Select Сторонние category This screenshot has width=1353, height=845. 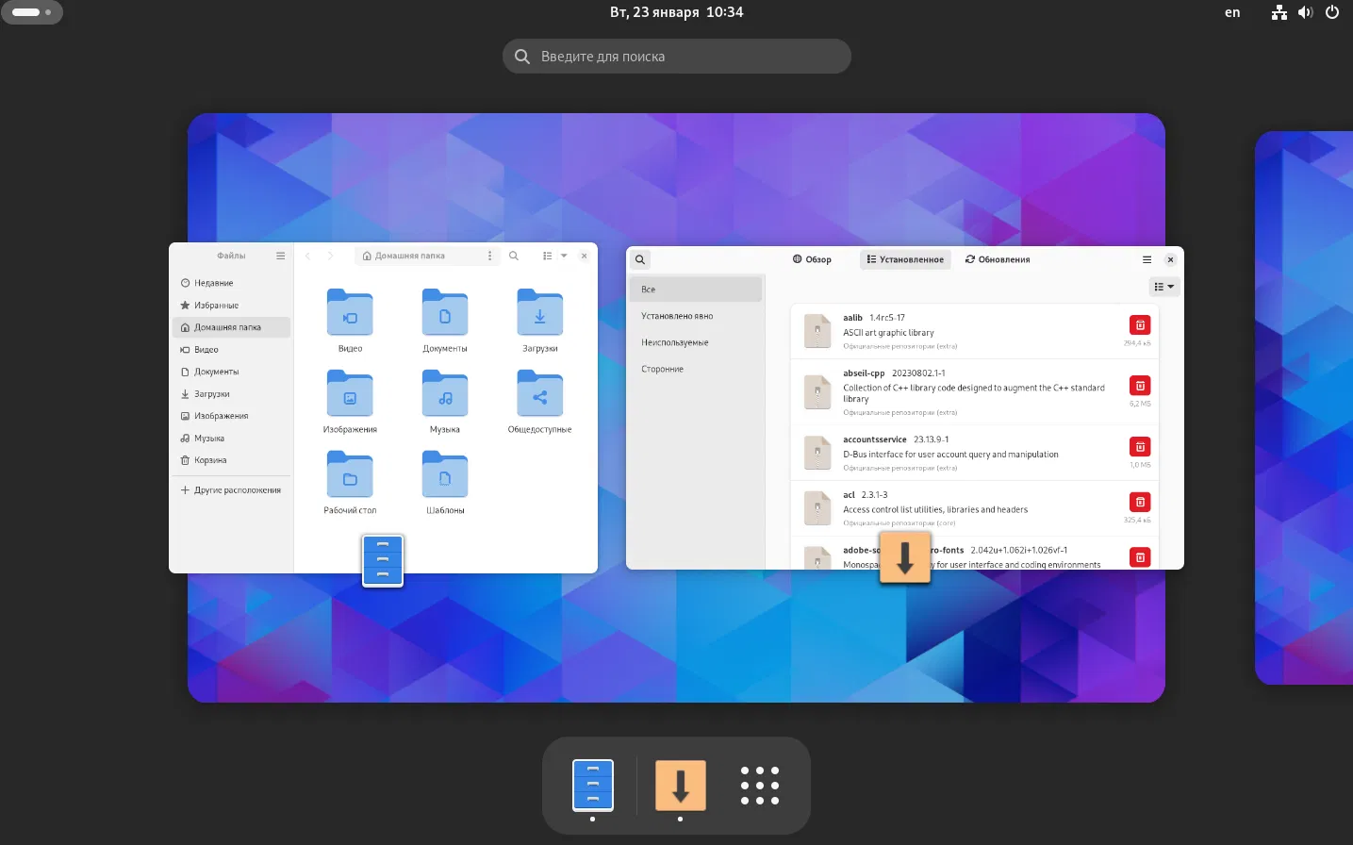pos(696,369)
